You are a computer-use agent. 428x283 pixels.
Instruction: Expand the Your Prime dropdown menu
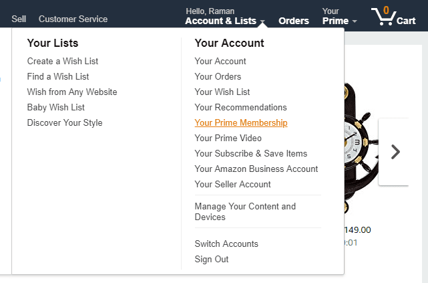(x=339, y=16)
